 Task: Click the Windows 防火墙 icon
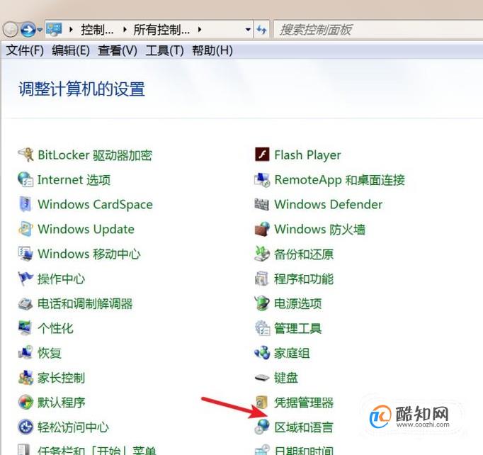coord(262,230)
